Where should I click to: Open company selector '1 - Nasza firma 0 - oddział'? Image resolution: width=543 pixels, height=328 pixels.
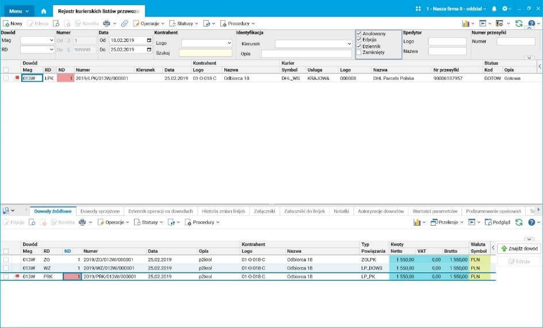(x=456, y=9)
